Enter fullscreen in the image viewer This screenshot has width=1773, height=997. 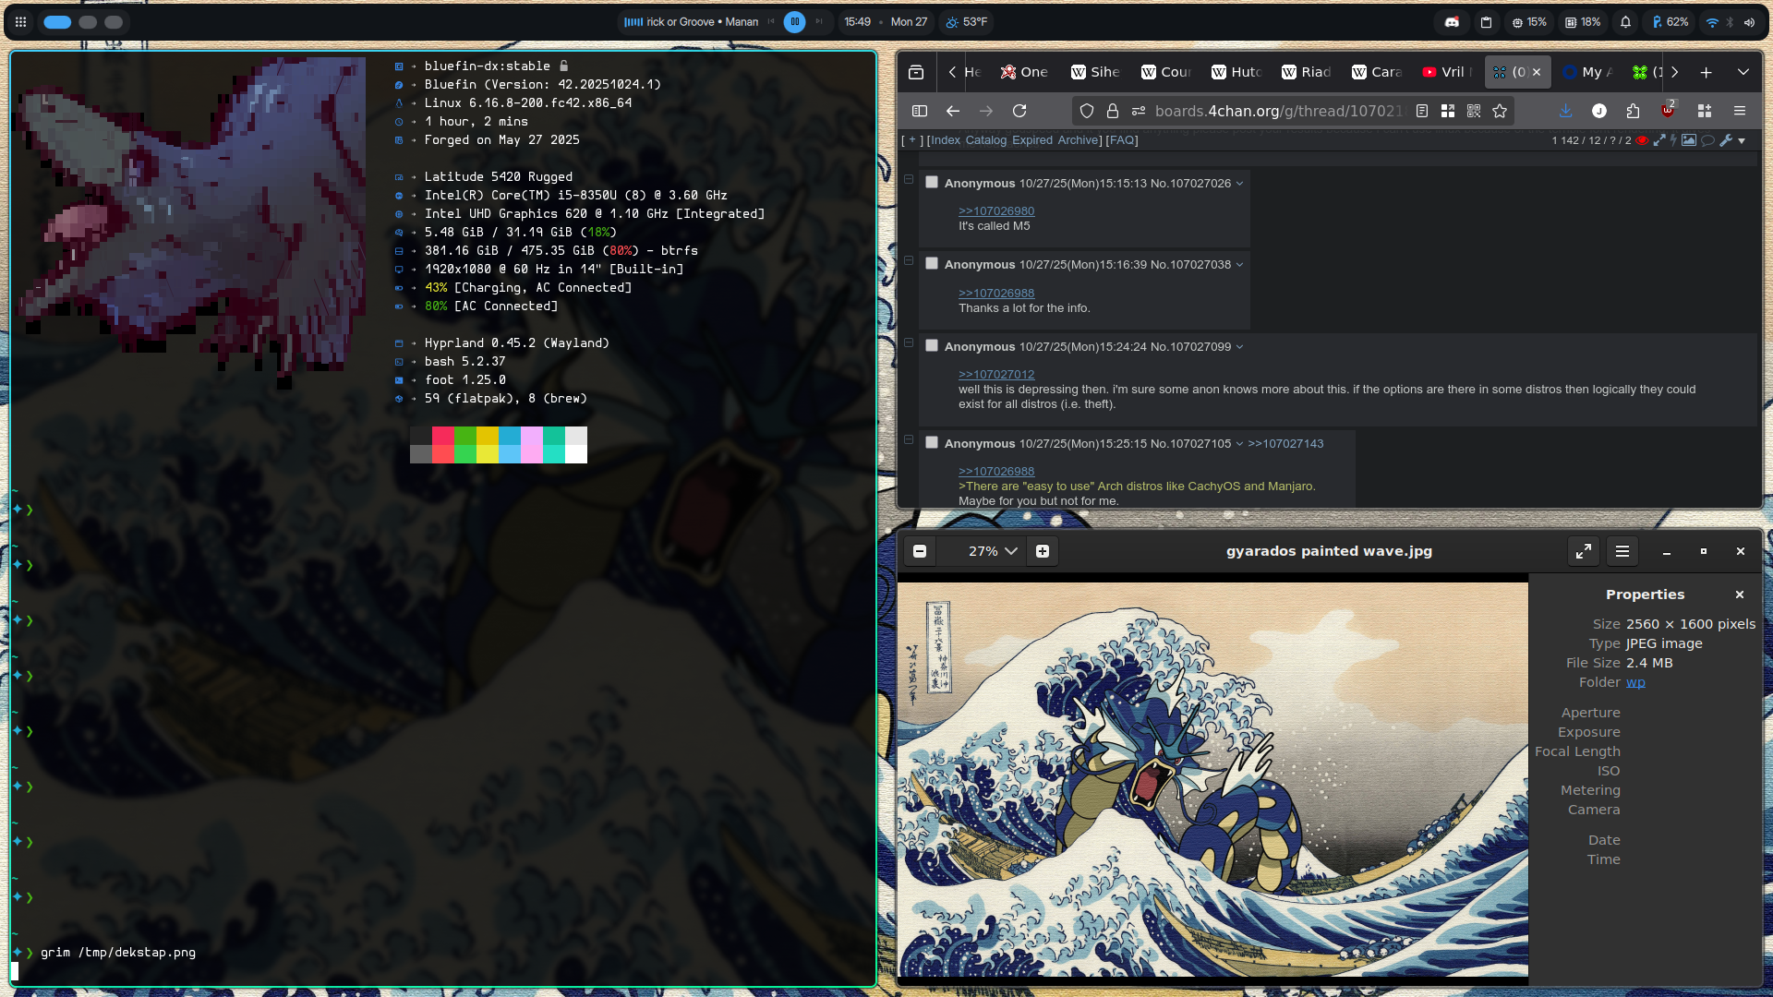coord(1583,551)
